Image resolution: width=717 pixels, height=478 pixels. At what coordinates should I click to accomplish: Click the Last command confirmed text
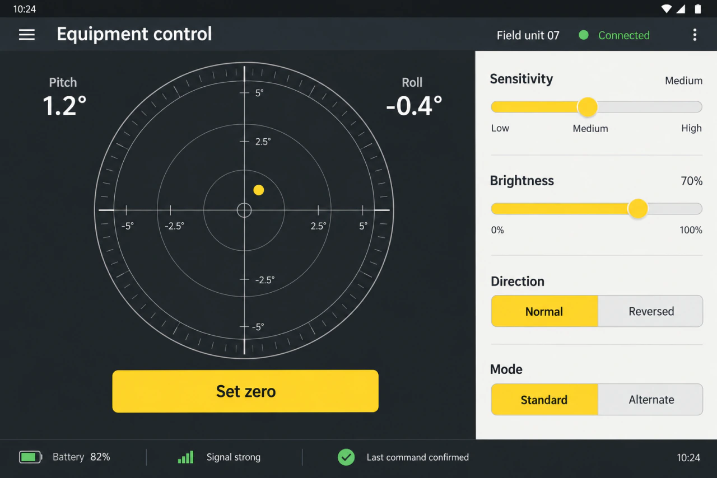pos(418,457)
